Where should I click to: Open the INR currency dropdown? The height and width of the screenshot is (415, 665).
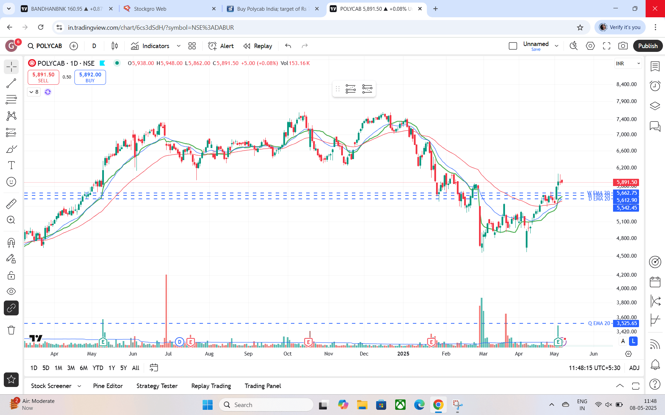point(628,64)
